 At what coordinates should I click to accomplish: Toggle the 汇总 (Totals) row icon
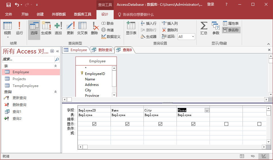point(204,28)
